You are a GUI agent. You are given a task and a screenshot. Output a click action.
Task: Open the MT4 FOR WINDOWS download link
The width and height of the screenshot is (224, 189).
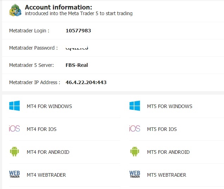tap(49, 106)
